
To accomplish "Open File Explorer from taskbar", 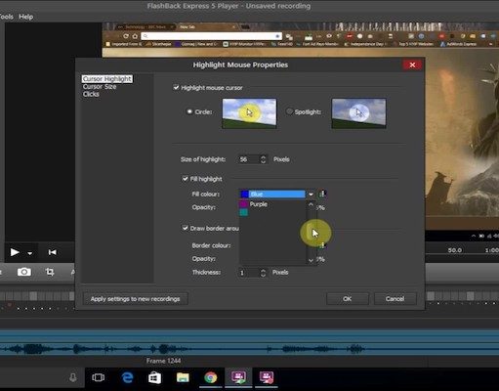I will pyautogui.click(x=183, y=377).
